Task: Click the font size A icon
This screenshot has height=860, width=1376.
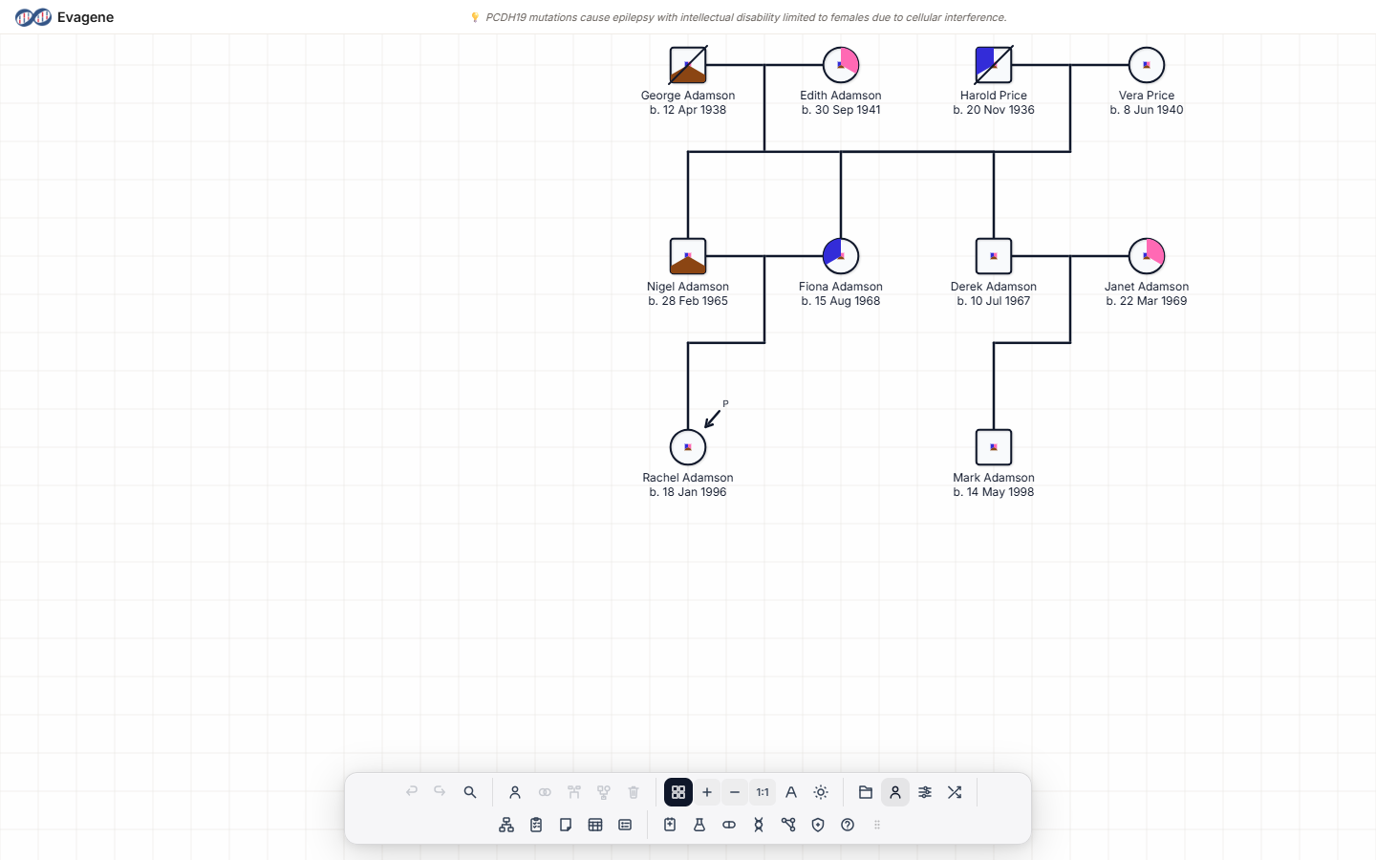Action: (x=791, y=792)
